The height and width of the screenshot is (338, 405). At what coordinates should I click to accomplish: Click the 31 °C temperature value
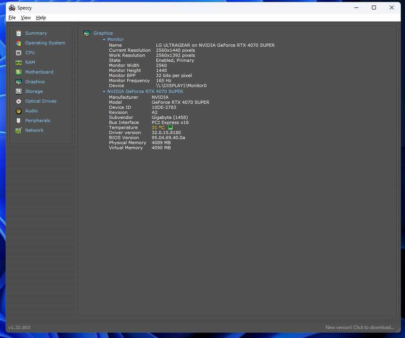(158, 127)
